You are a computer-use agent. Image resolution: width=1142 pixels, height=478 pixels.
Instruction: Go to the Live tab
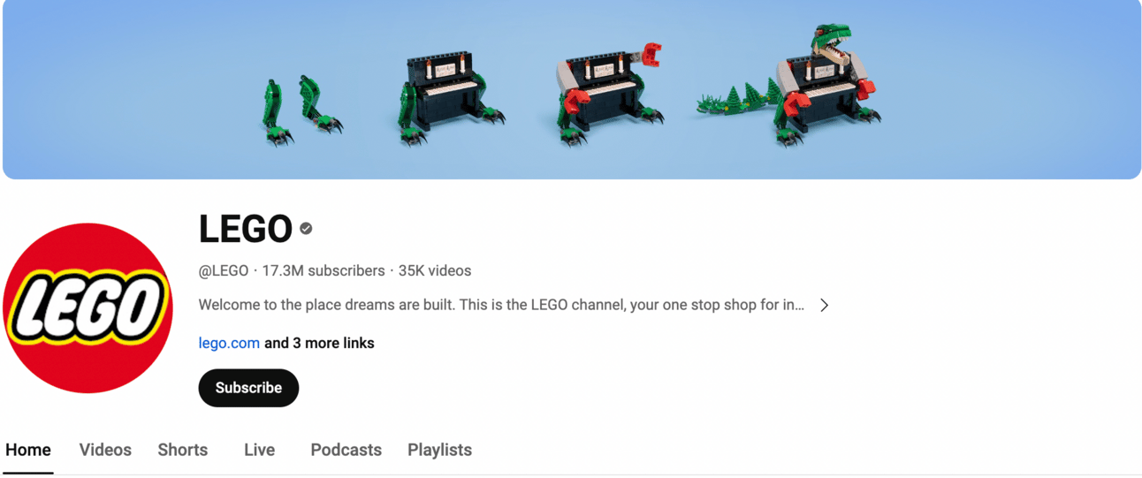(259, 450)
